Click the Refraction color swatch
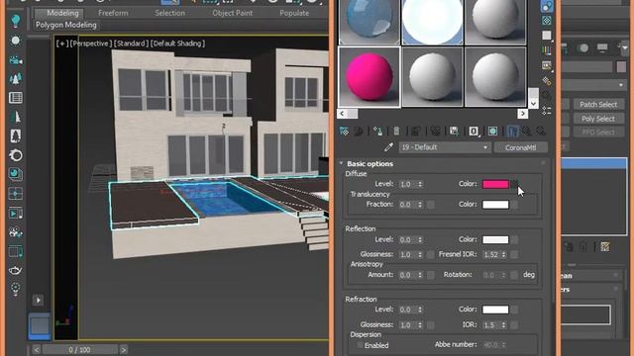This screenshot has width=634, height=356. (x=495, y=310)
